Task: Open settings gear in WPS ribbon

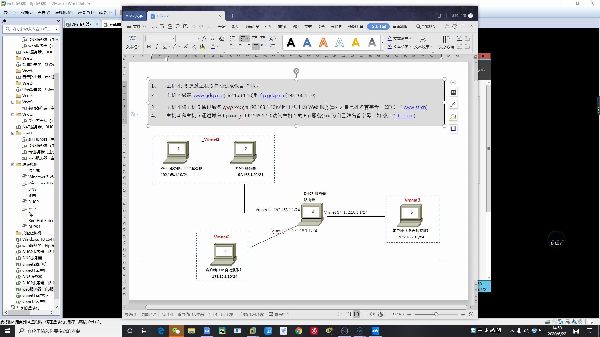Action: (455, 27)
